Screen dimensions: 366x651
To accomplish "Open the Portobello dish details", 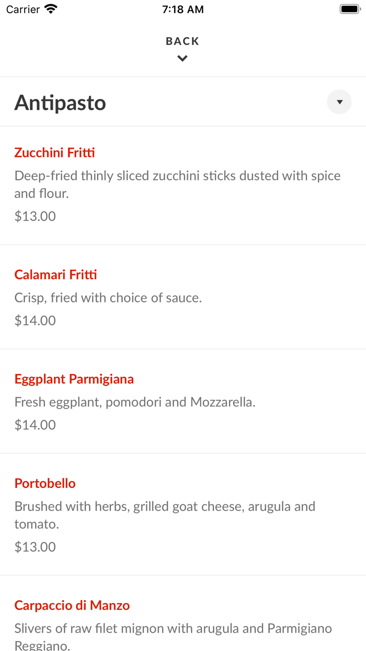I will [45, 483].
